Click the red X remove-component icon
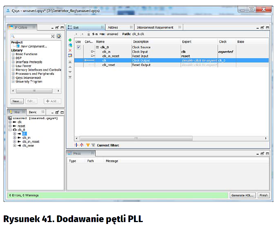Image resolution: width=278 pixels, height=228 pixels. tap(70, 50)
